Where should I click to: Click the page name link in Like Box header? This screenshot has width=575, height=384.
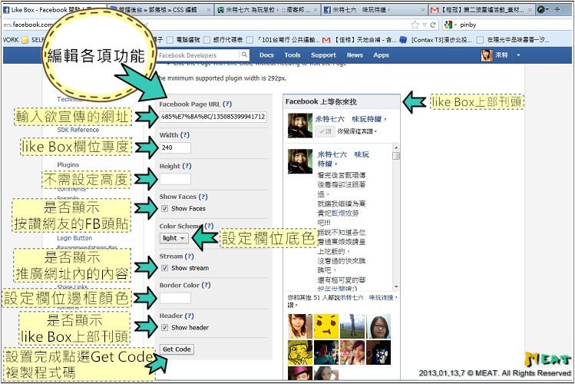coord(351,119)
